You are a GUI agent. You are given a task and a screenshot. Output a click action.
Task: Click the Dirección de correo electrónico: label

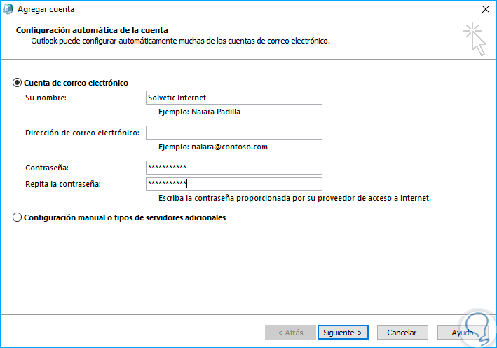[x=83, y=133]
